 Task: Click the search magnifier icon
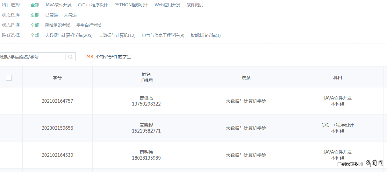(70, 57)
